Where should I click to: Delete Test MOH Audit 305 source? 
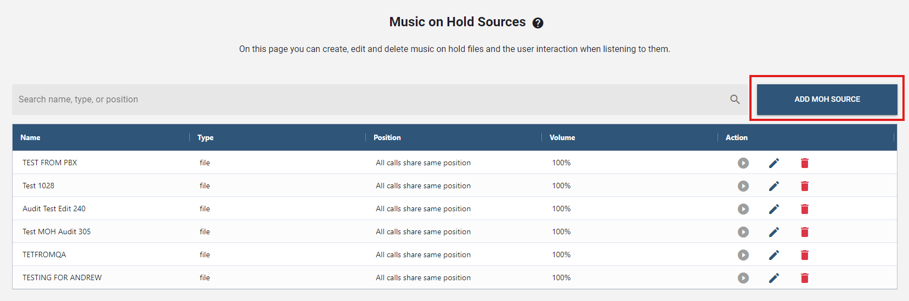click(804, 232)
